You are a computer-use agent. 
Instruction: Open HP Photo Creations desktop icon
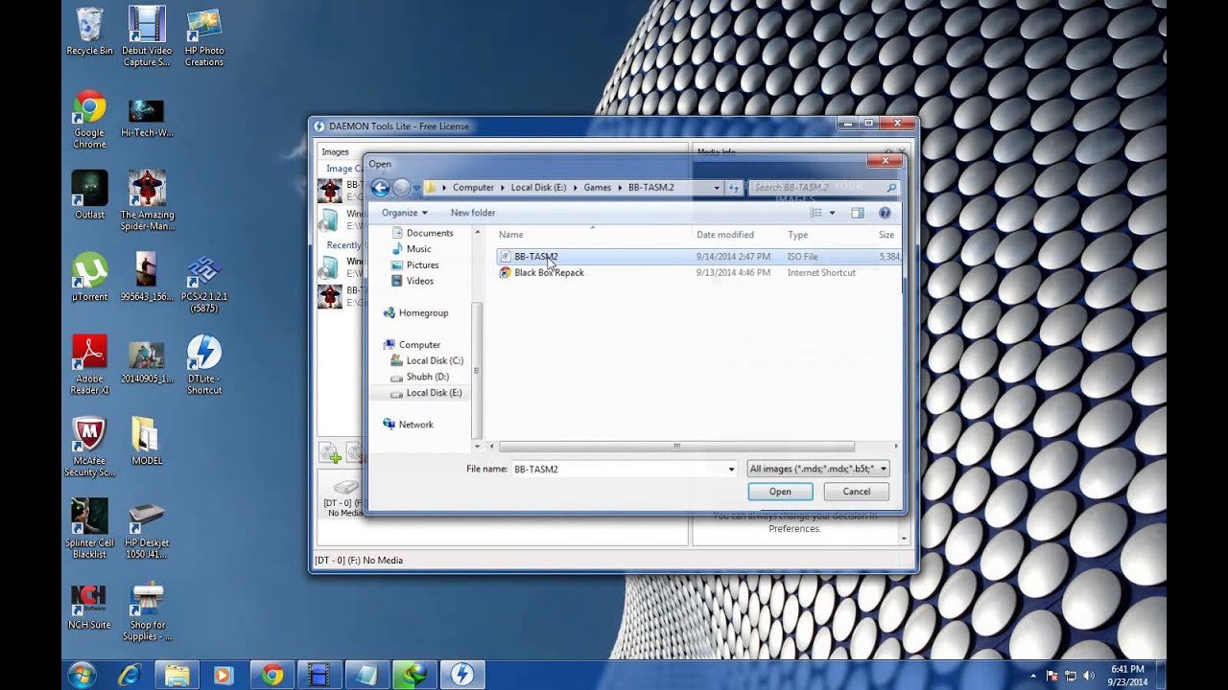pyautogui.click(x=204, y=36)
